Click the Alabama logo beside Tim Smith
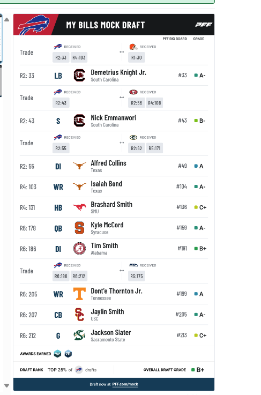Image resolution: width=261 pixels, height=395 pixels. coord(79,249)
